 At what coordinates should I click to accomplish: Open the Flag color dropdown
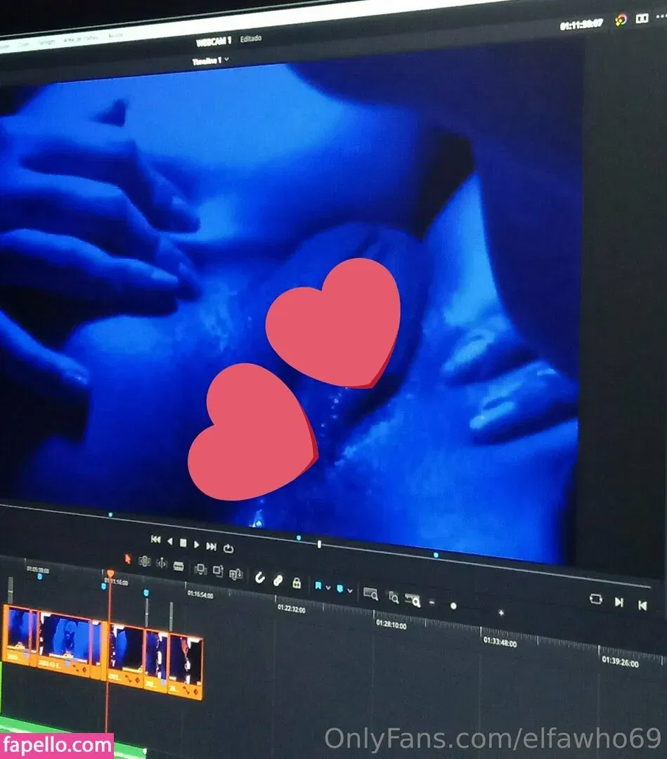(328, 587)
